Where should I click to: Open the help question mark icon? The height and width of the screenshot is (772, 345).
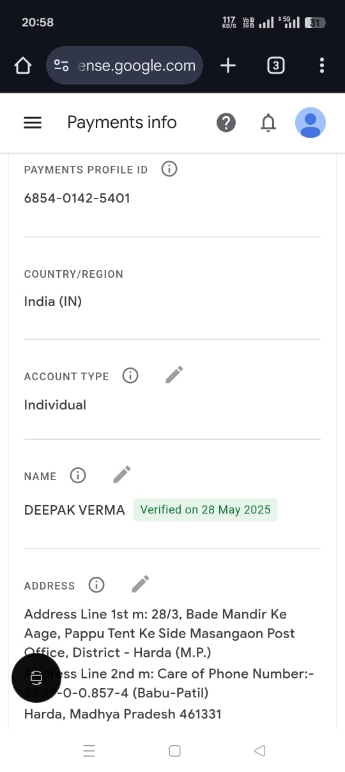[x=226, y=122]
